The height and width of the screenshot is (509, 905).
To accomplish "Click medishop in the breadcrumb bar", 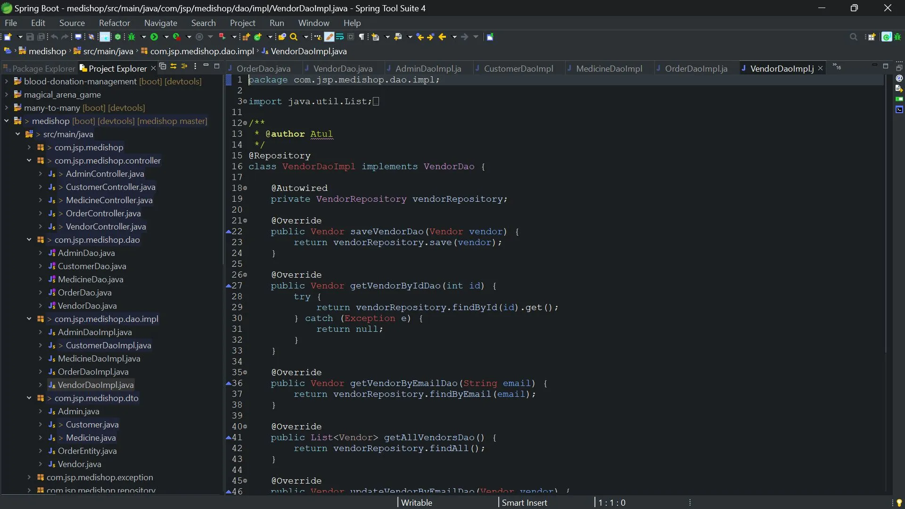I will pos(47,51).
